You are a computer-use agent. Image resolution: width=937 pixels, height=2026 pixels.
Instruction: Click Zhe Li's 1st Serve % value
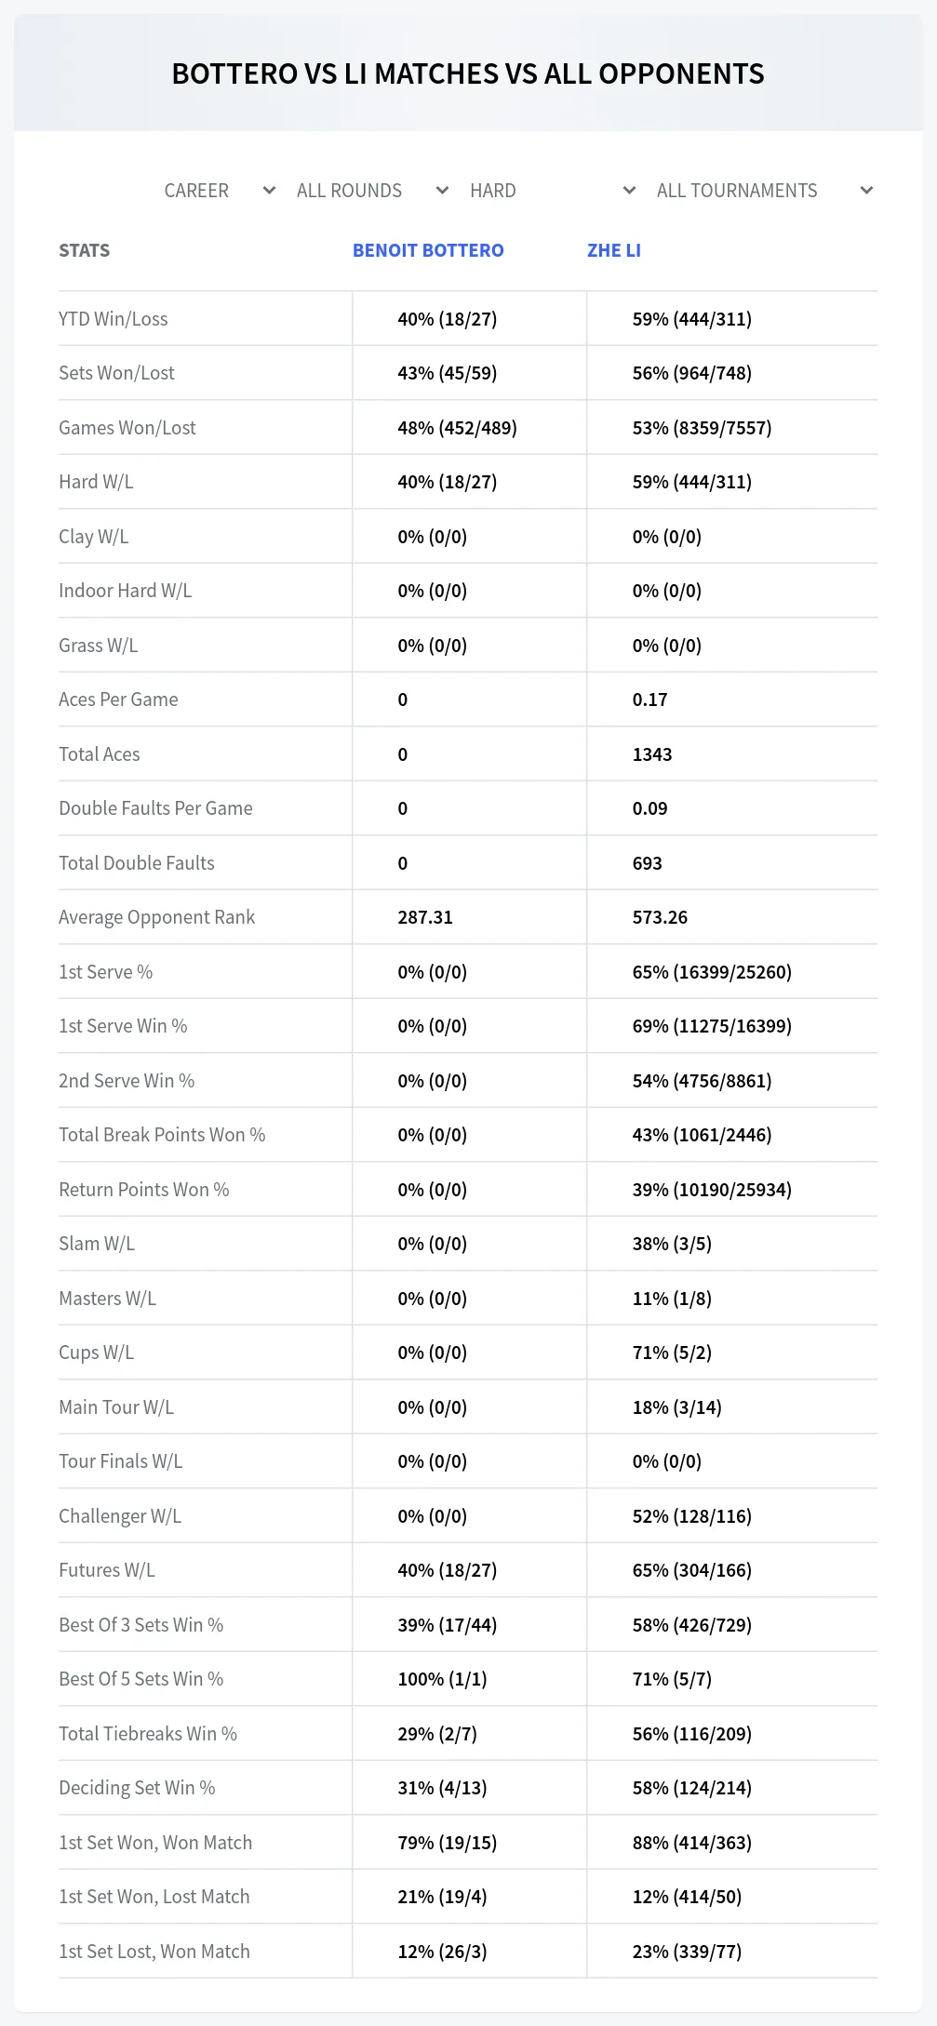click(712, 972)
